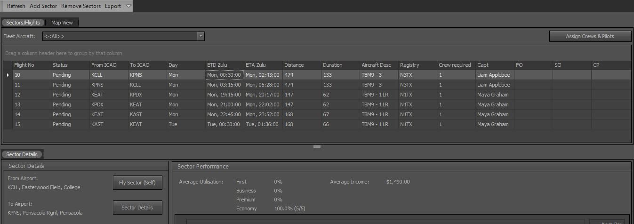Viewport: 634px width, 224px height.
Task: Click the FO column header
Action: (533, 65)
